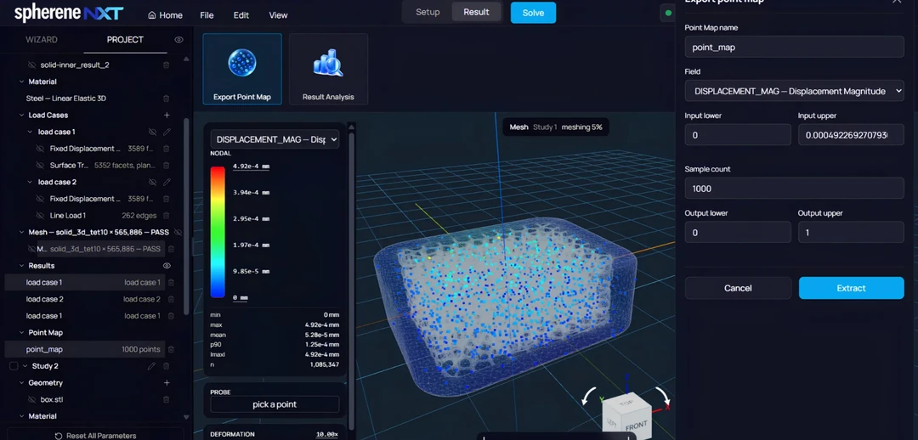Open the Export Point Map tool
The height and width of the screenshot is (440, 918).
pos(241,69)
